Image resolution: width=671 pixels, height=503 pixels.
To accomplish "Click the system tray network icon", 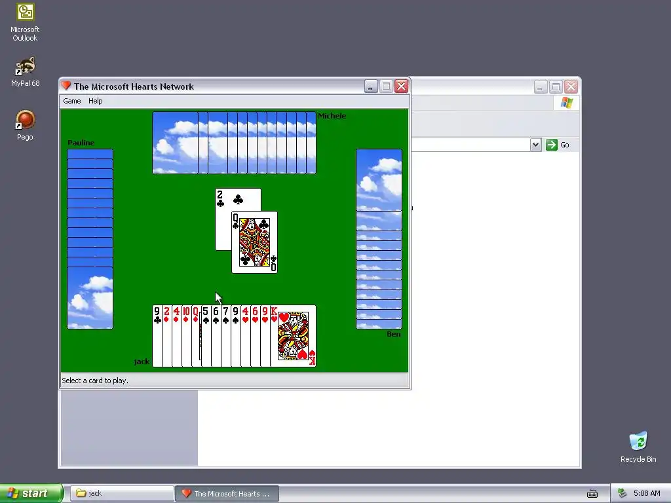I will pyautogui.click(x=622, y=493).
